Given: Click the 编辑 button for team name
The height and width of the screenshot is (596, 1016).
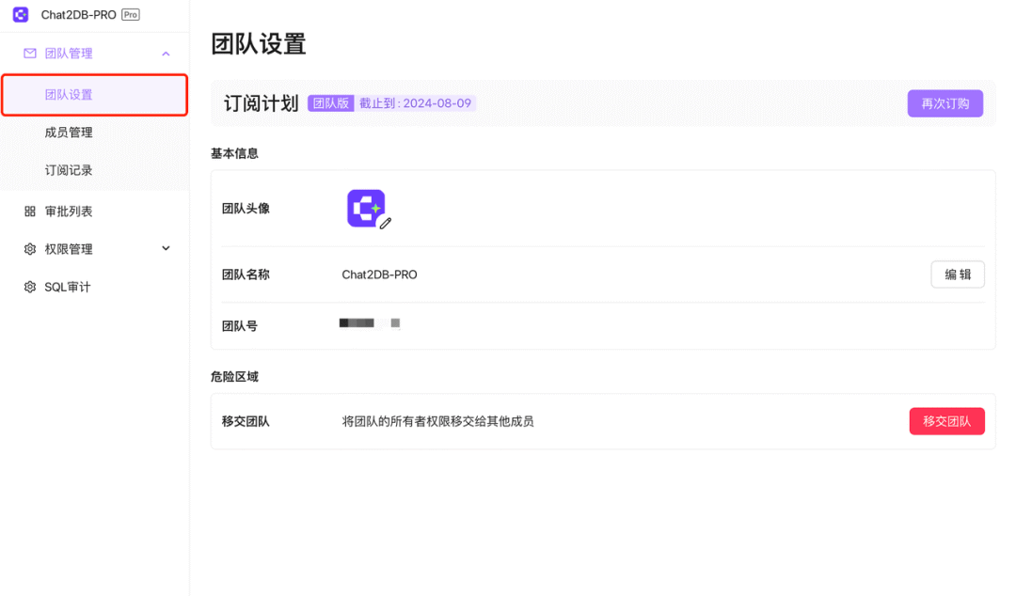Looking at the screenshot, I should pyautogui.click(x=958, y=274).
